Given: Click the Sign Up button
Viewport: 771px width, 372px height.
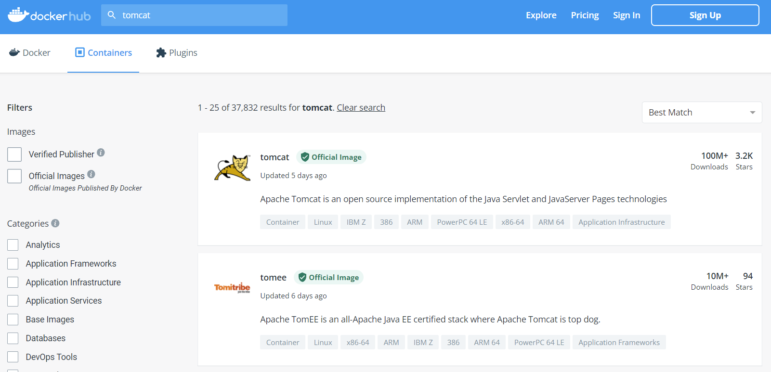Looking at the screenshot, I should [705, 15].
